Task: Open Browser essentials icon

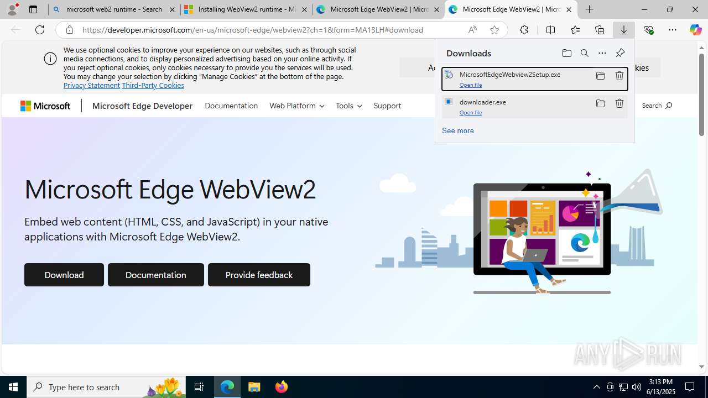Action: point(648,30)
